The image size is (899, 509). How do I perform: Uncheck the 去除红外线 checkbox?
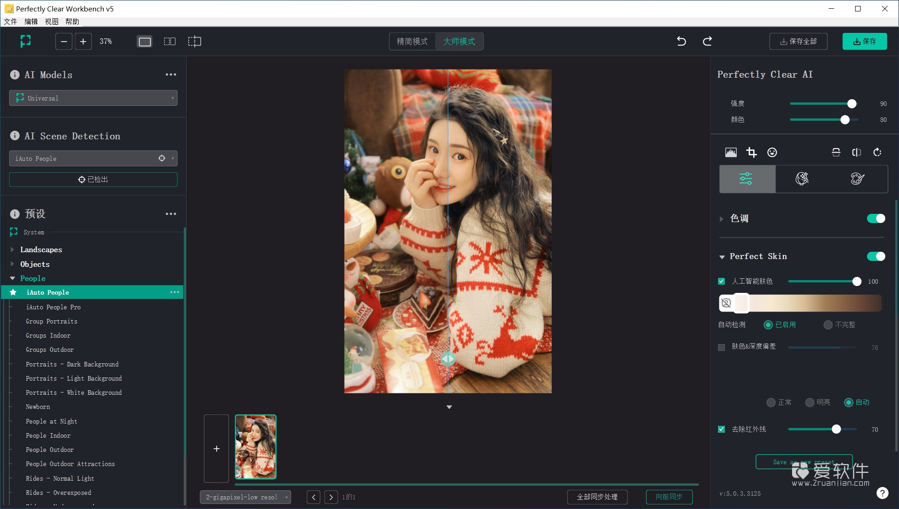point(721,429)
